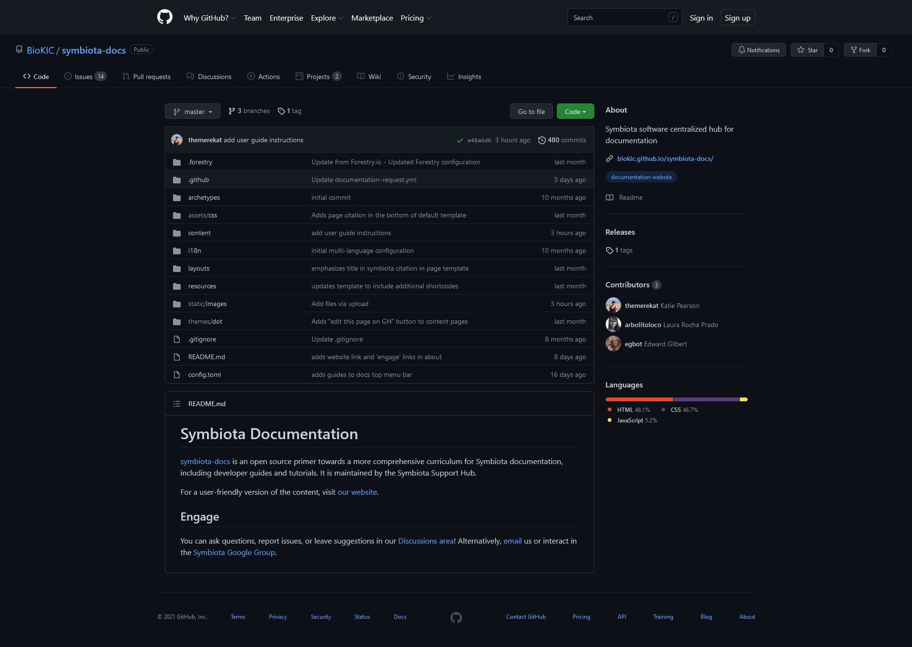Screen dimensions: 912x647
Task: Open the Code tab
Action: (x=36, y=77)
